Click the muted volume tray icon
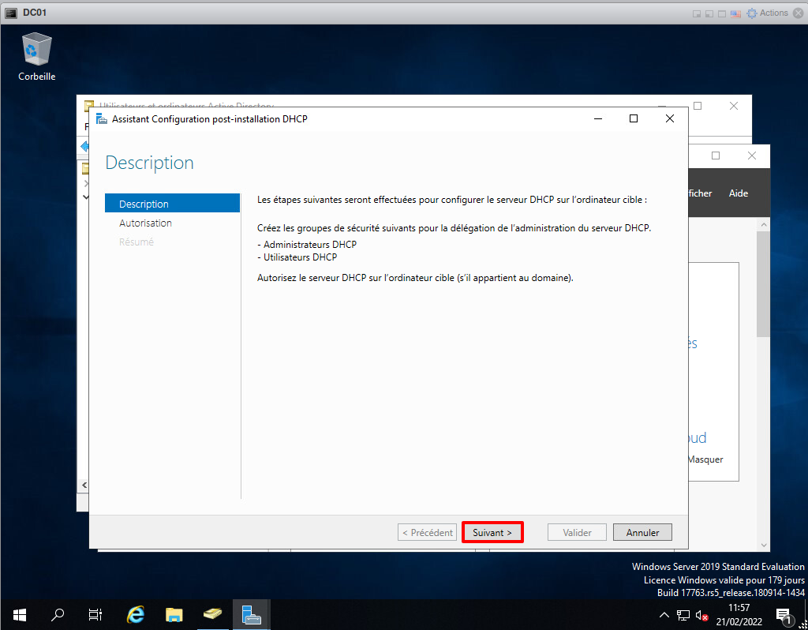This screenshot has width=808, height=630. pyautogui.click(x=701, y=615)
